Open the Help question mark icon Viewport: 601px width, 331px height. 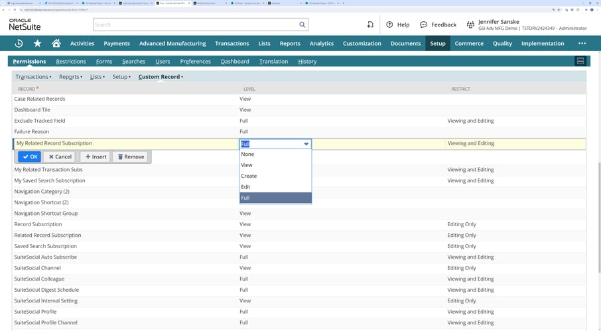[x=389, y=25]
